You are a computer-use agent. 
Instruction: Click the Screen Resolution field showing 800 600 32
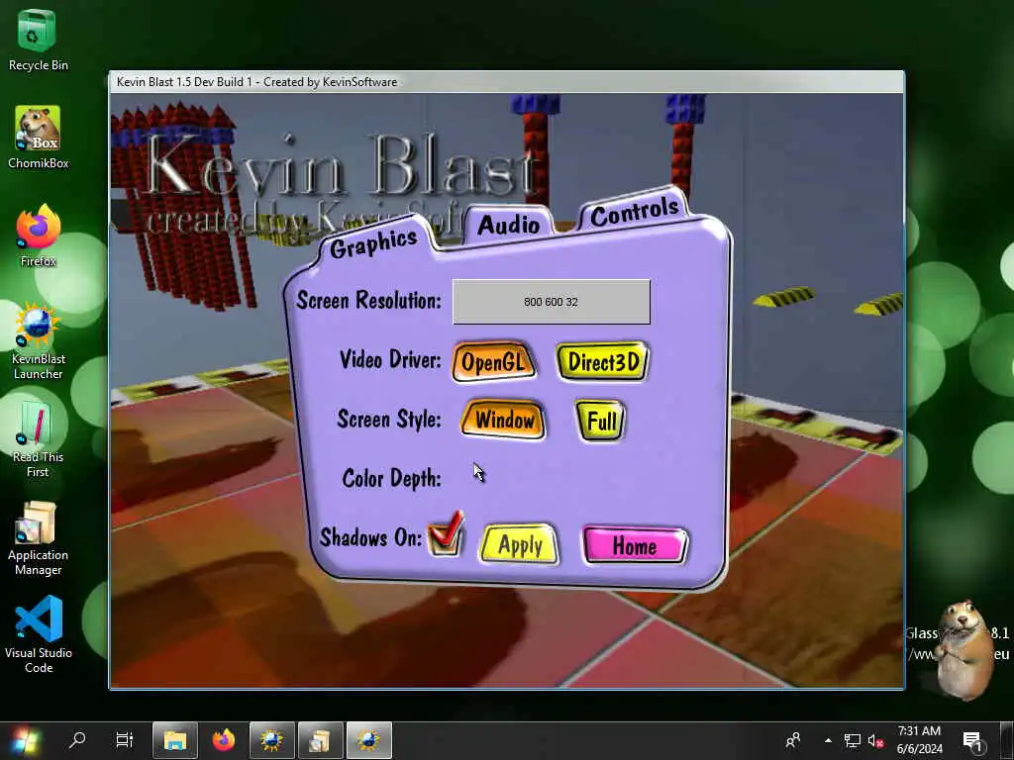click(x=551, y=302)
